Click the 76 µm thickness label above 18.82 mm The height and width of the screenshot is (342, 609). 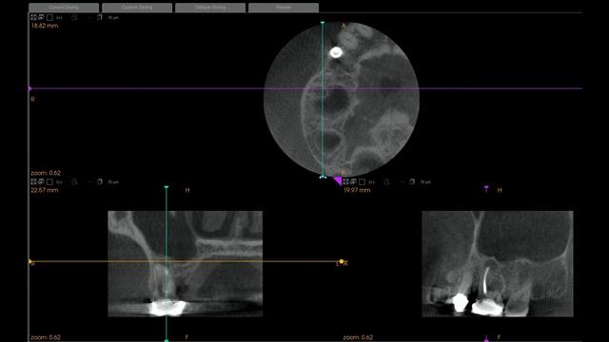point(113,18)
